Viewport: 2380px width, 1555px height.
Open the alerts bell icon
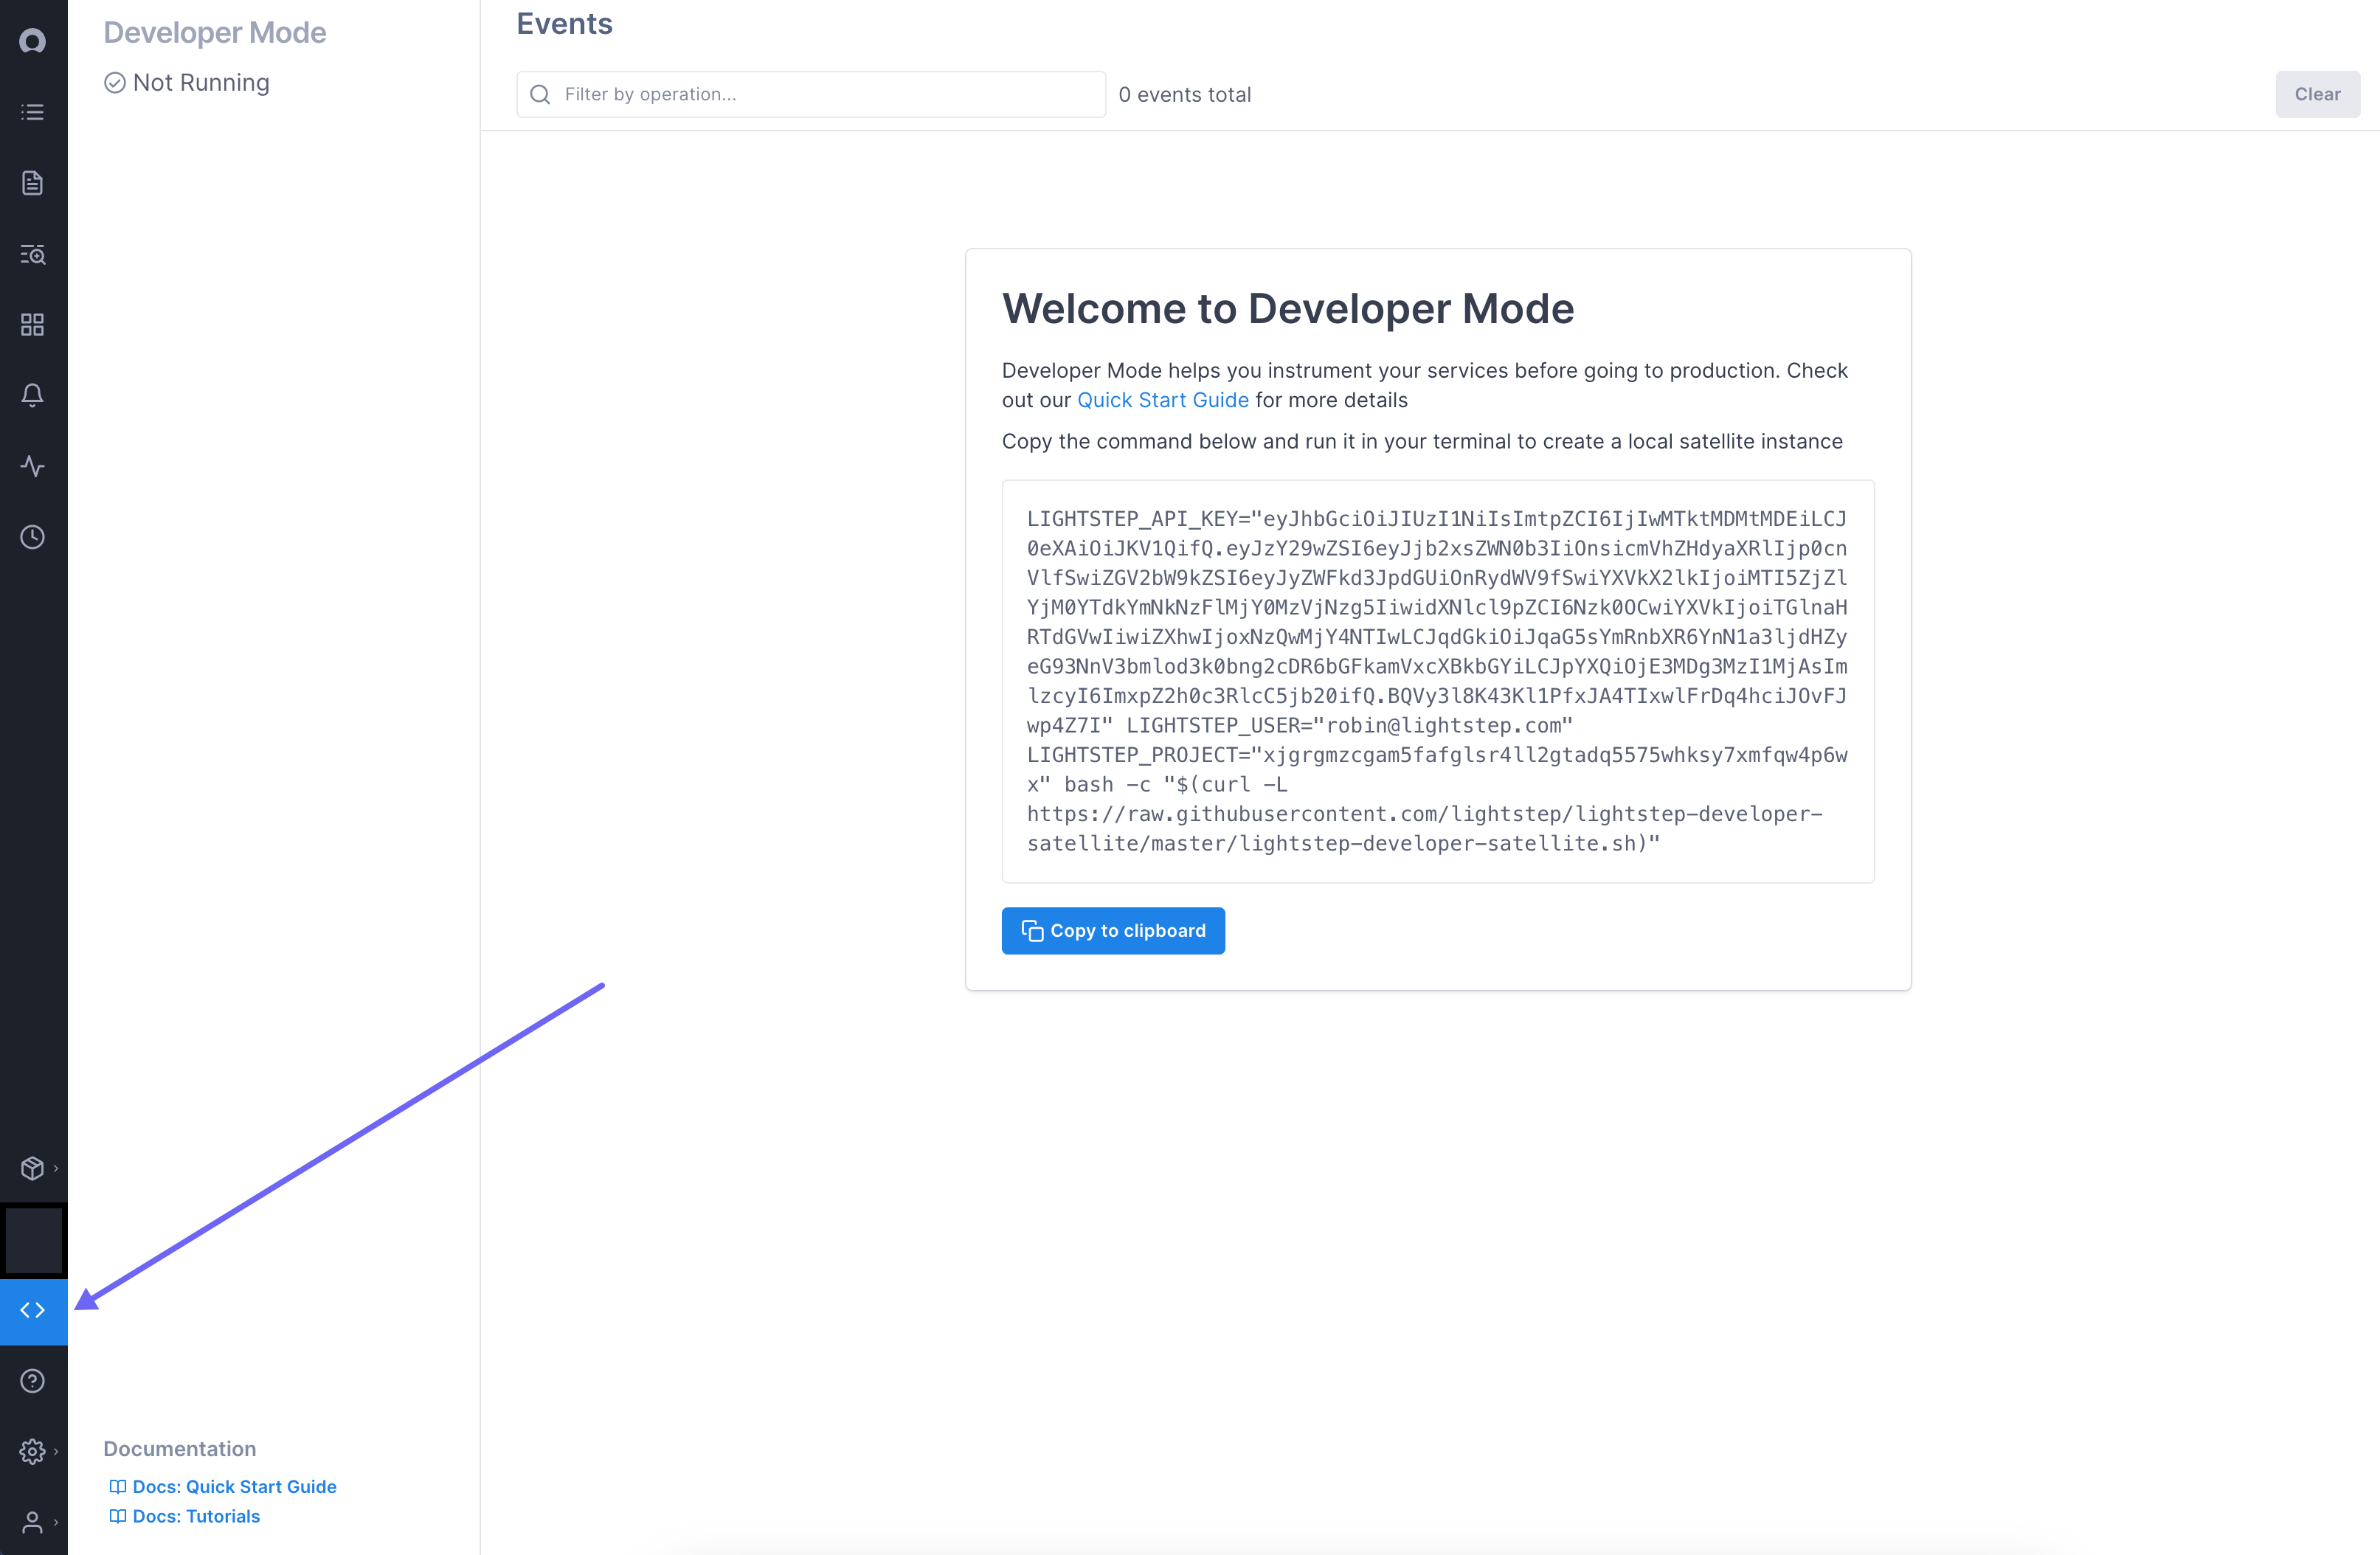pyautogui.click(x=33, y=395)
